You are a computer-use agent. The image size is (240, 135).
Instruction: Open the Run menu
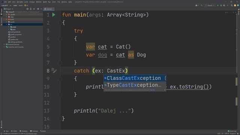[x=49, y=2]
